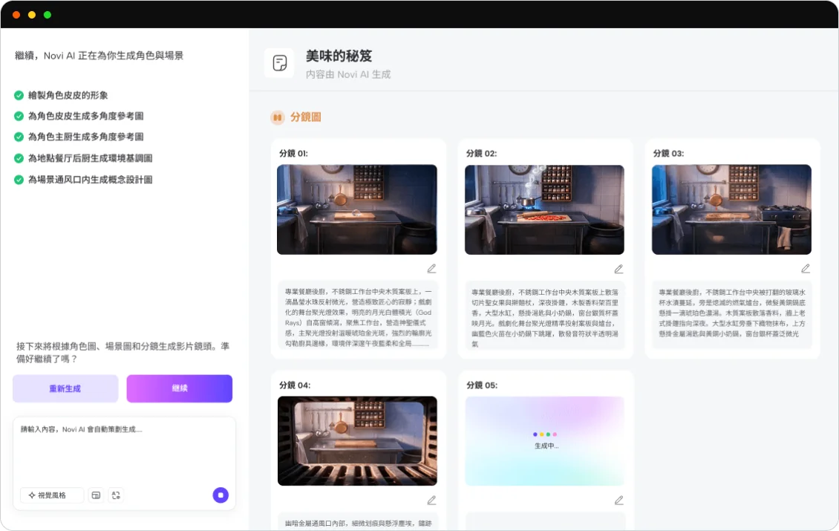Viewport: 839px width, 531px height.
Task: Click the edit pencil for 分鏡 01
Action: 431,269
